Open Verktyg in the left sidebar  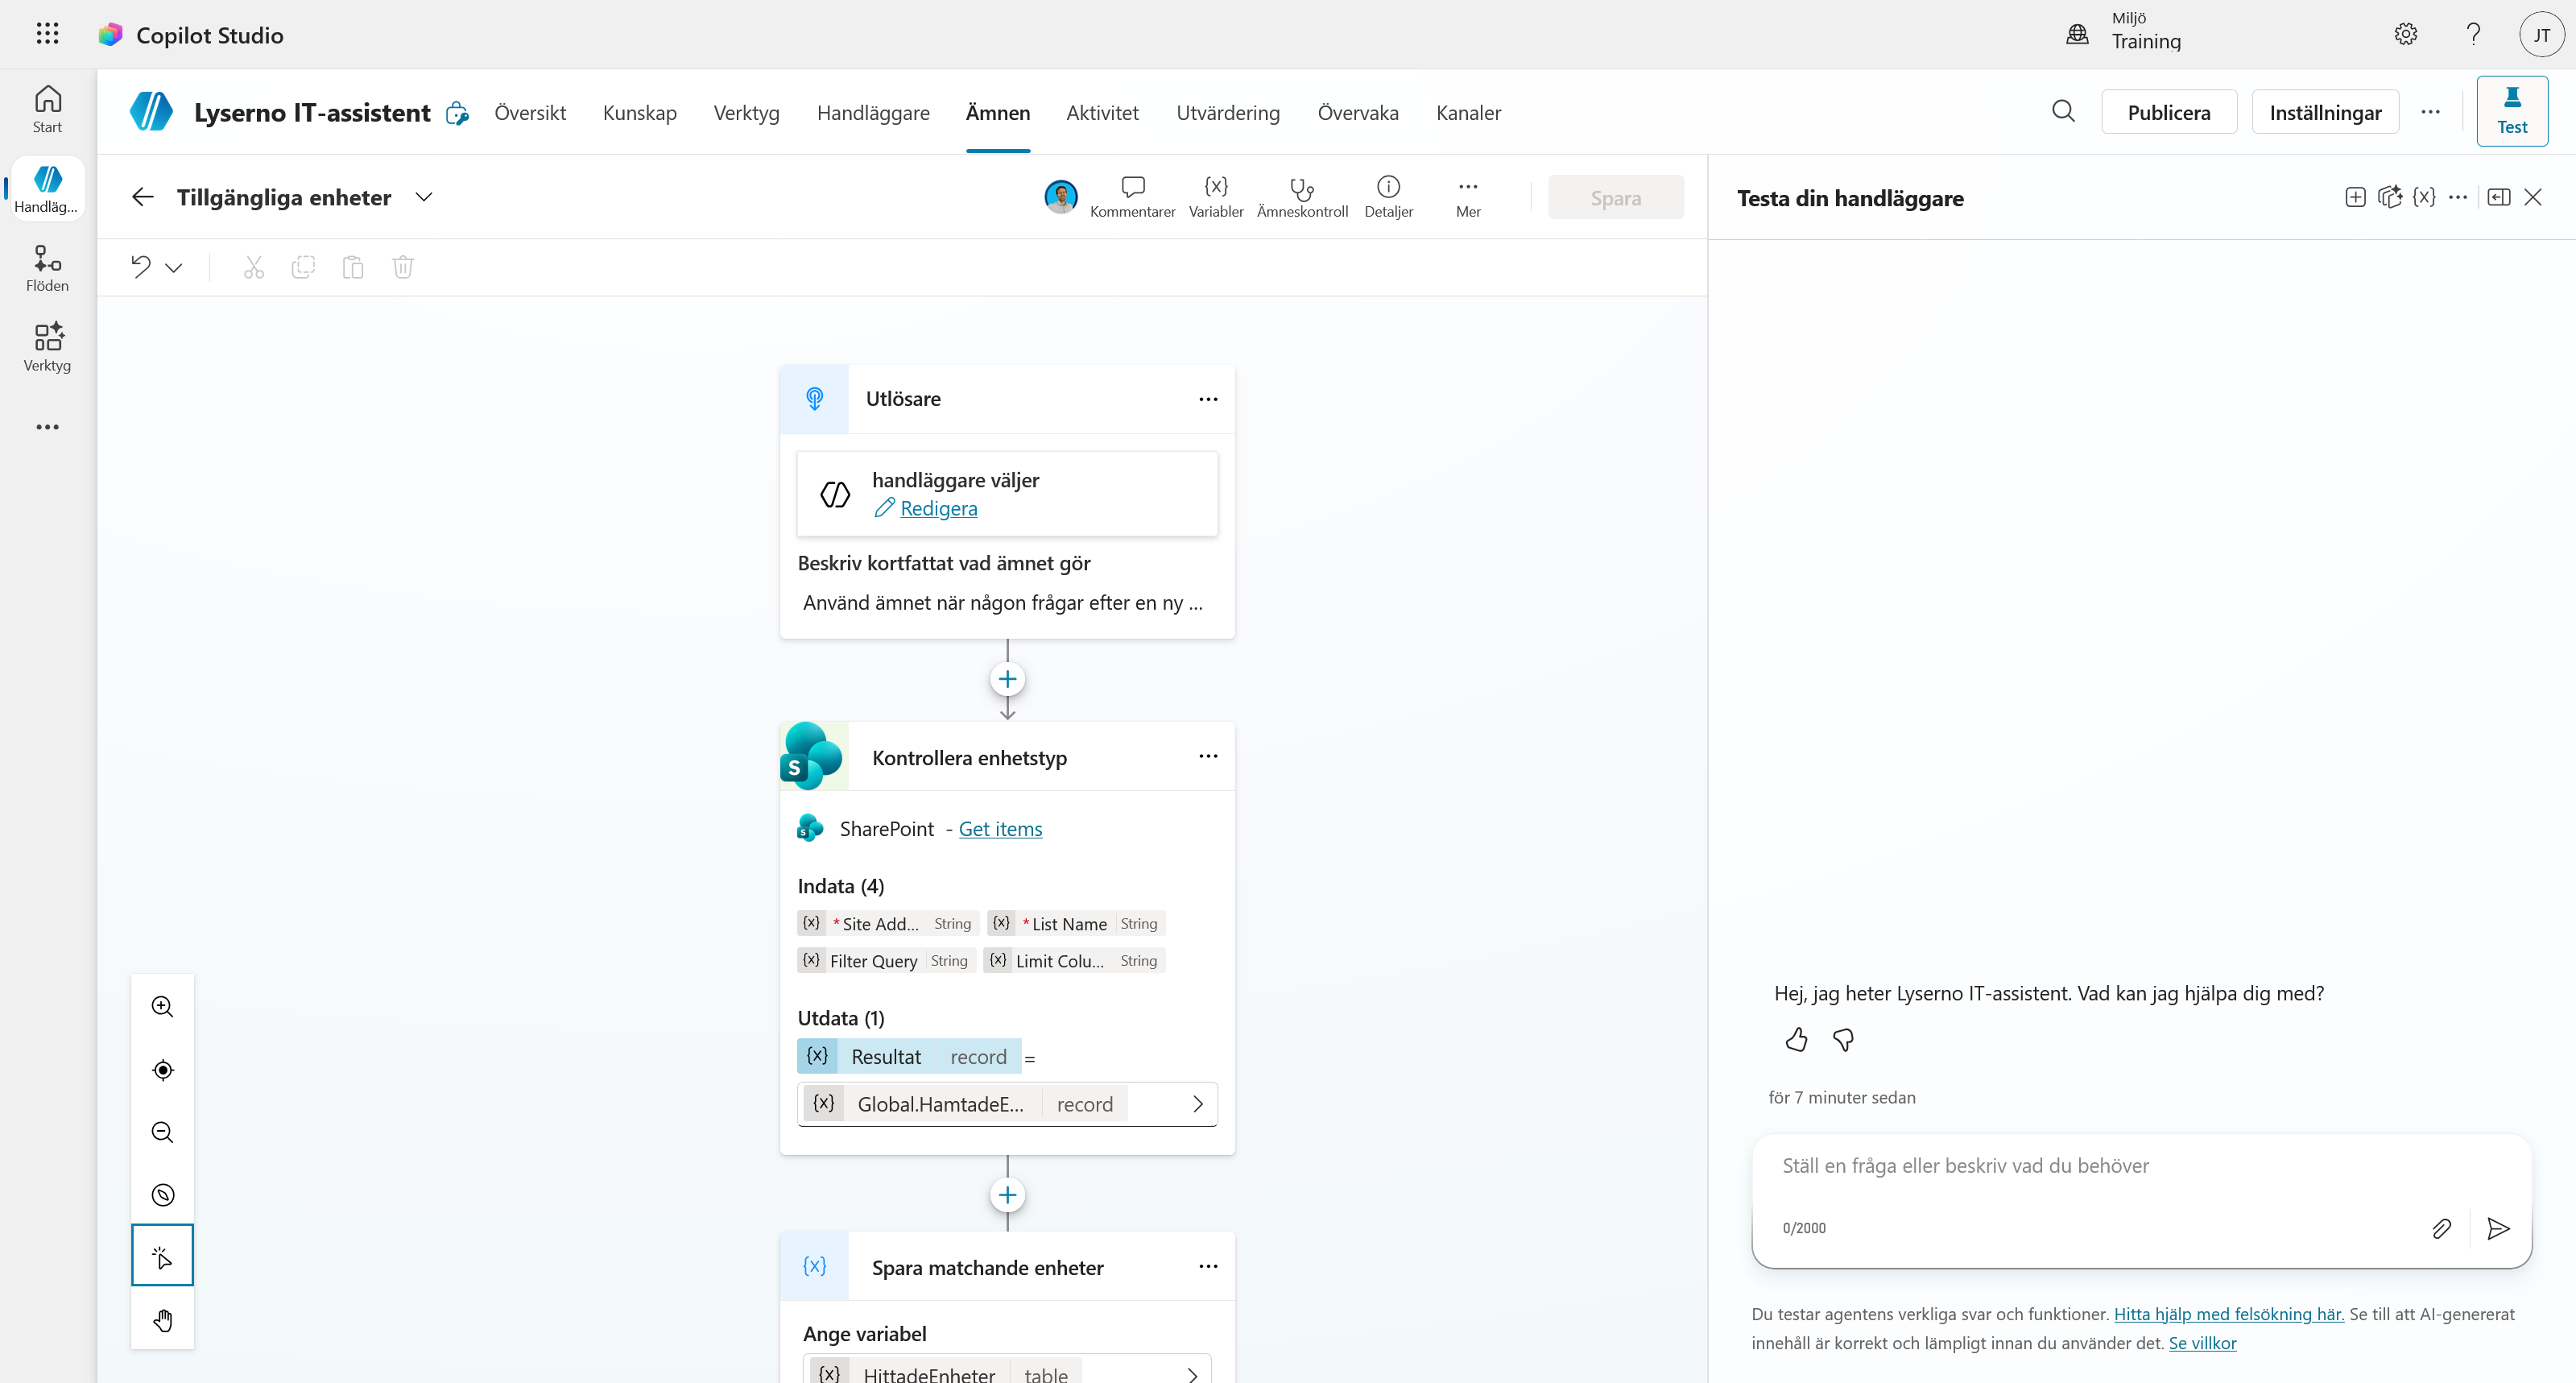(47, 347)
